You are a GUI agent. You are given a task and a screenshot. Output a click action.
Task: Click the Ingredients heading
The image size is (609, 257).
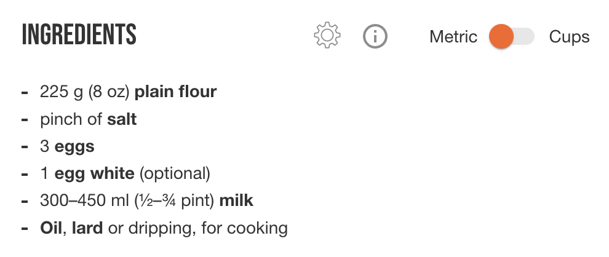(79, 34)
